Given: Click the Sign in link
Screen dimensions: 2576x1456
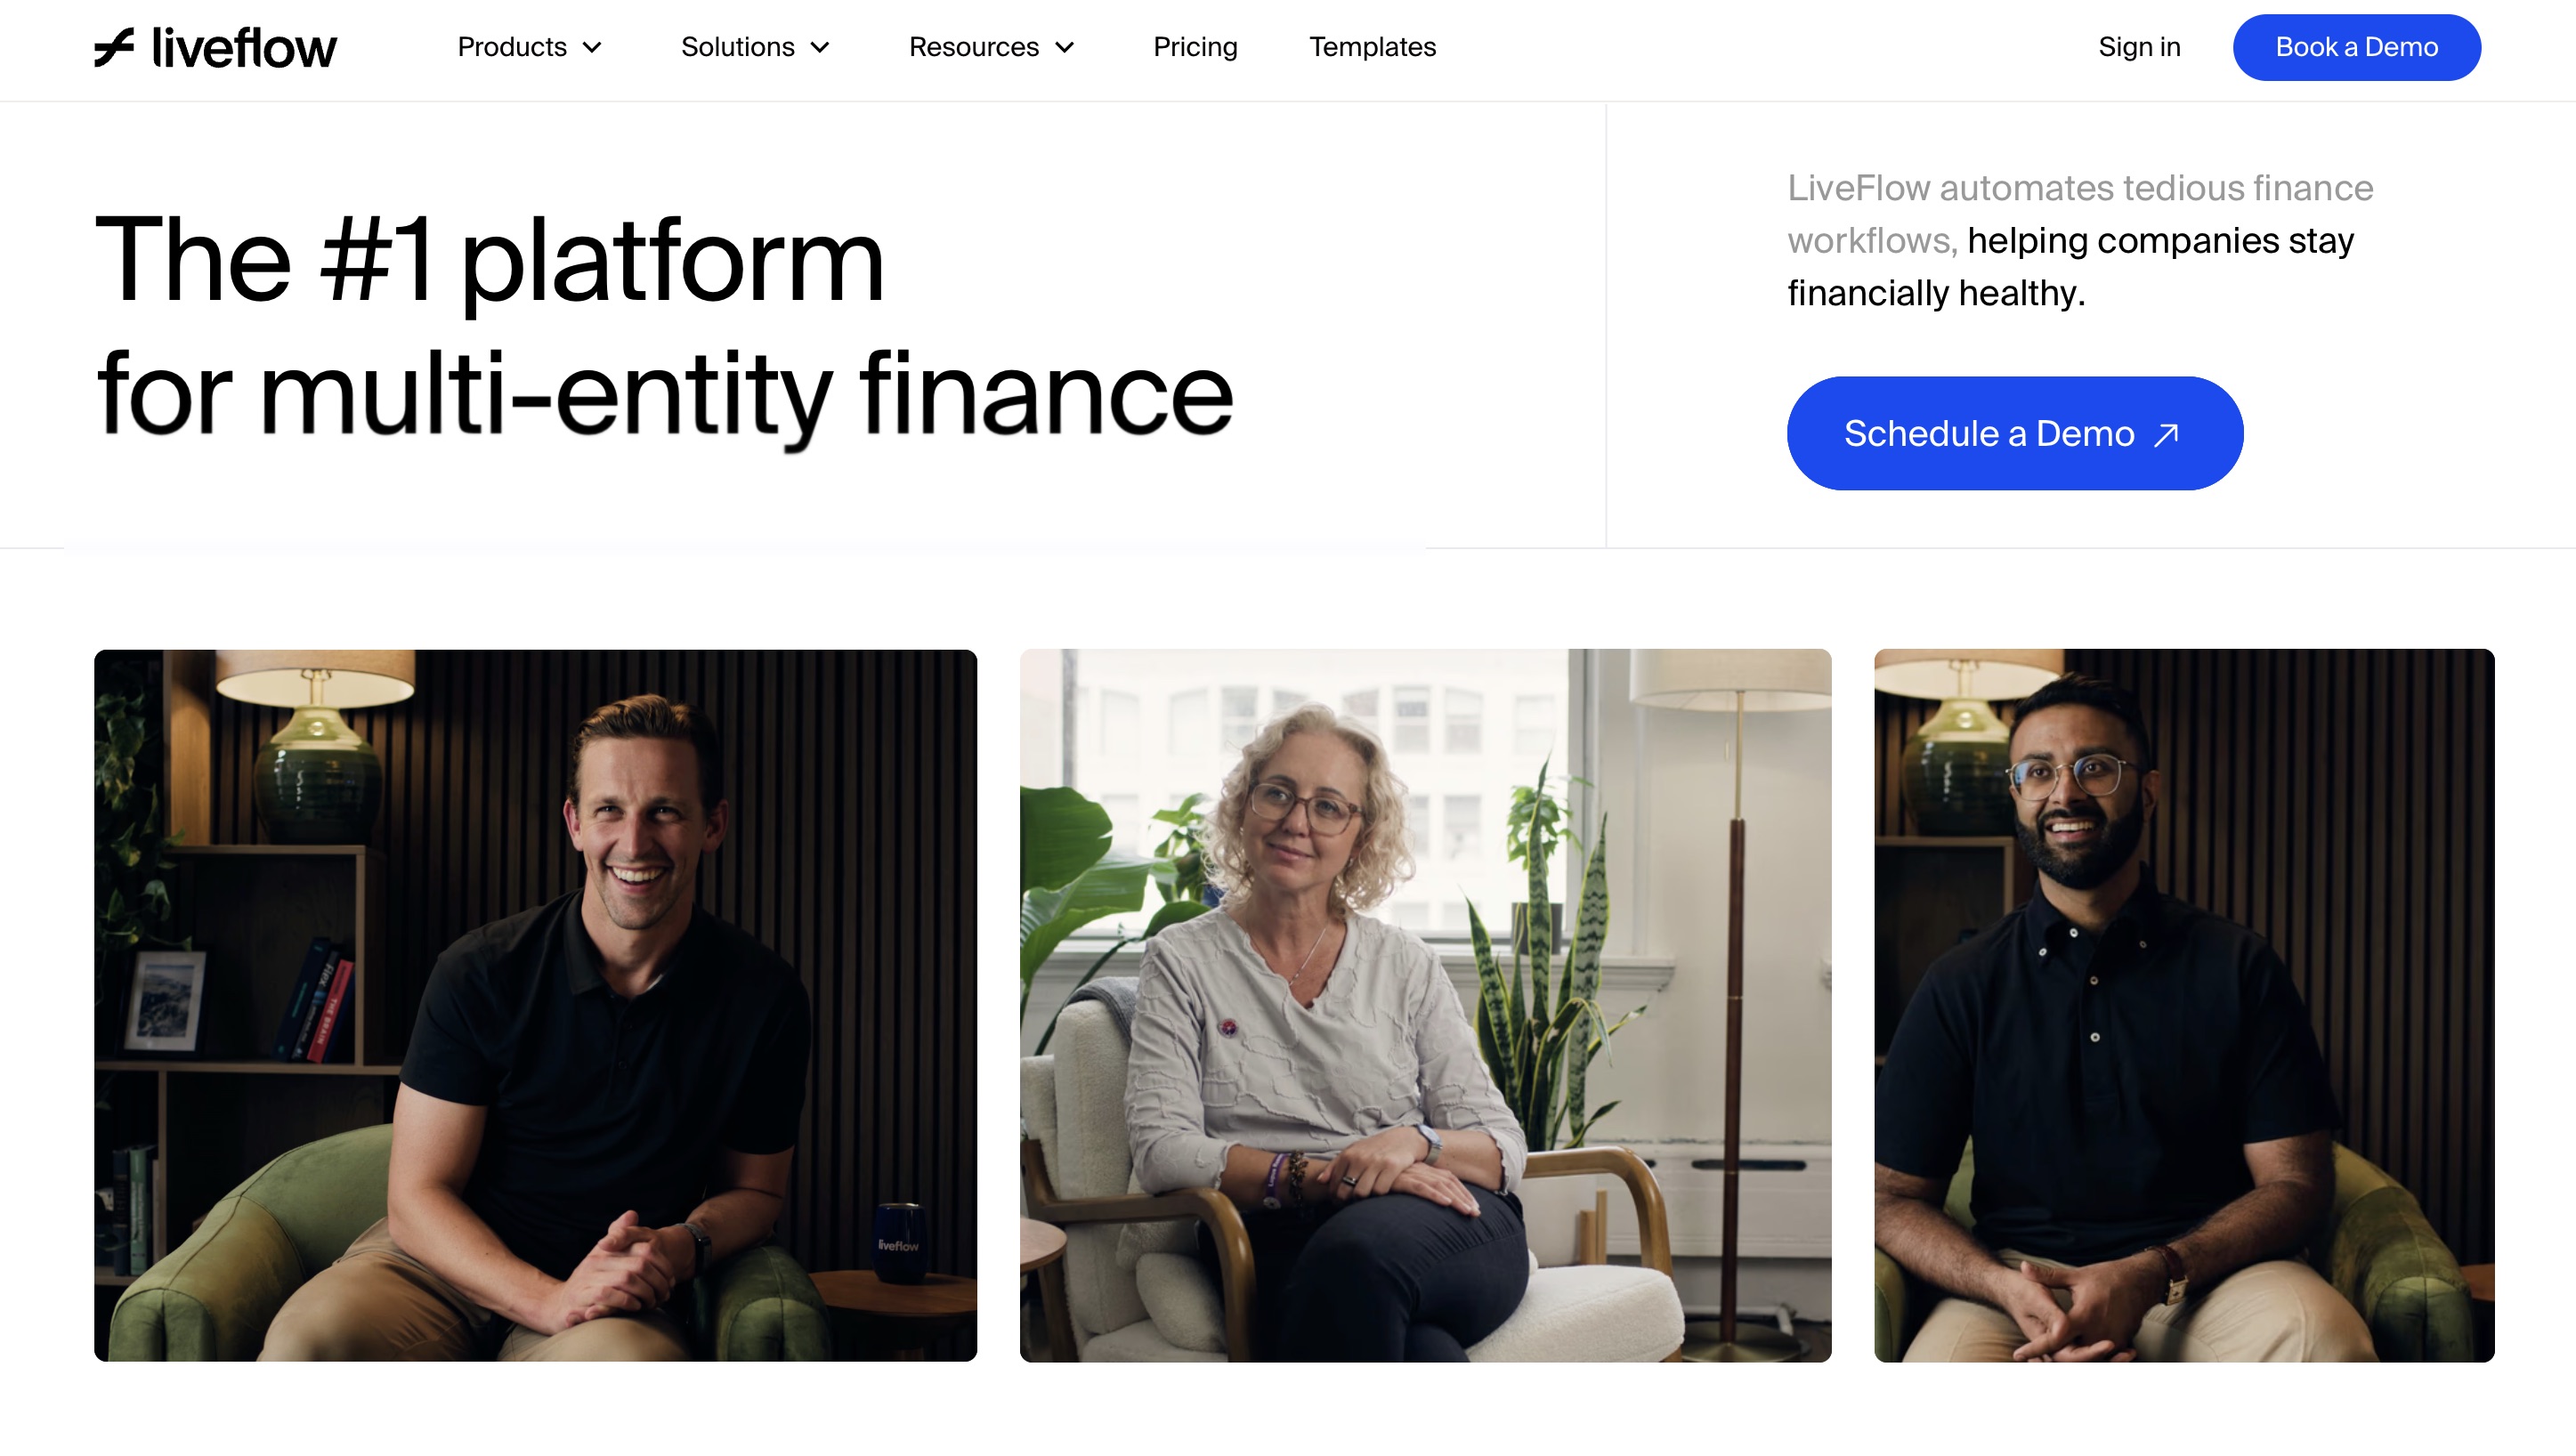Looking at the screenshot, I should (x=2139, y=47).
